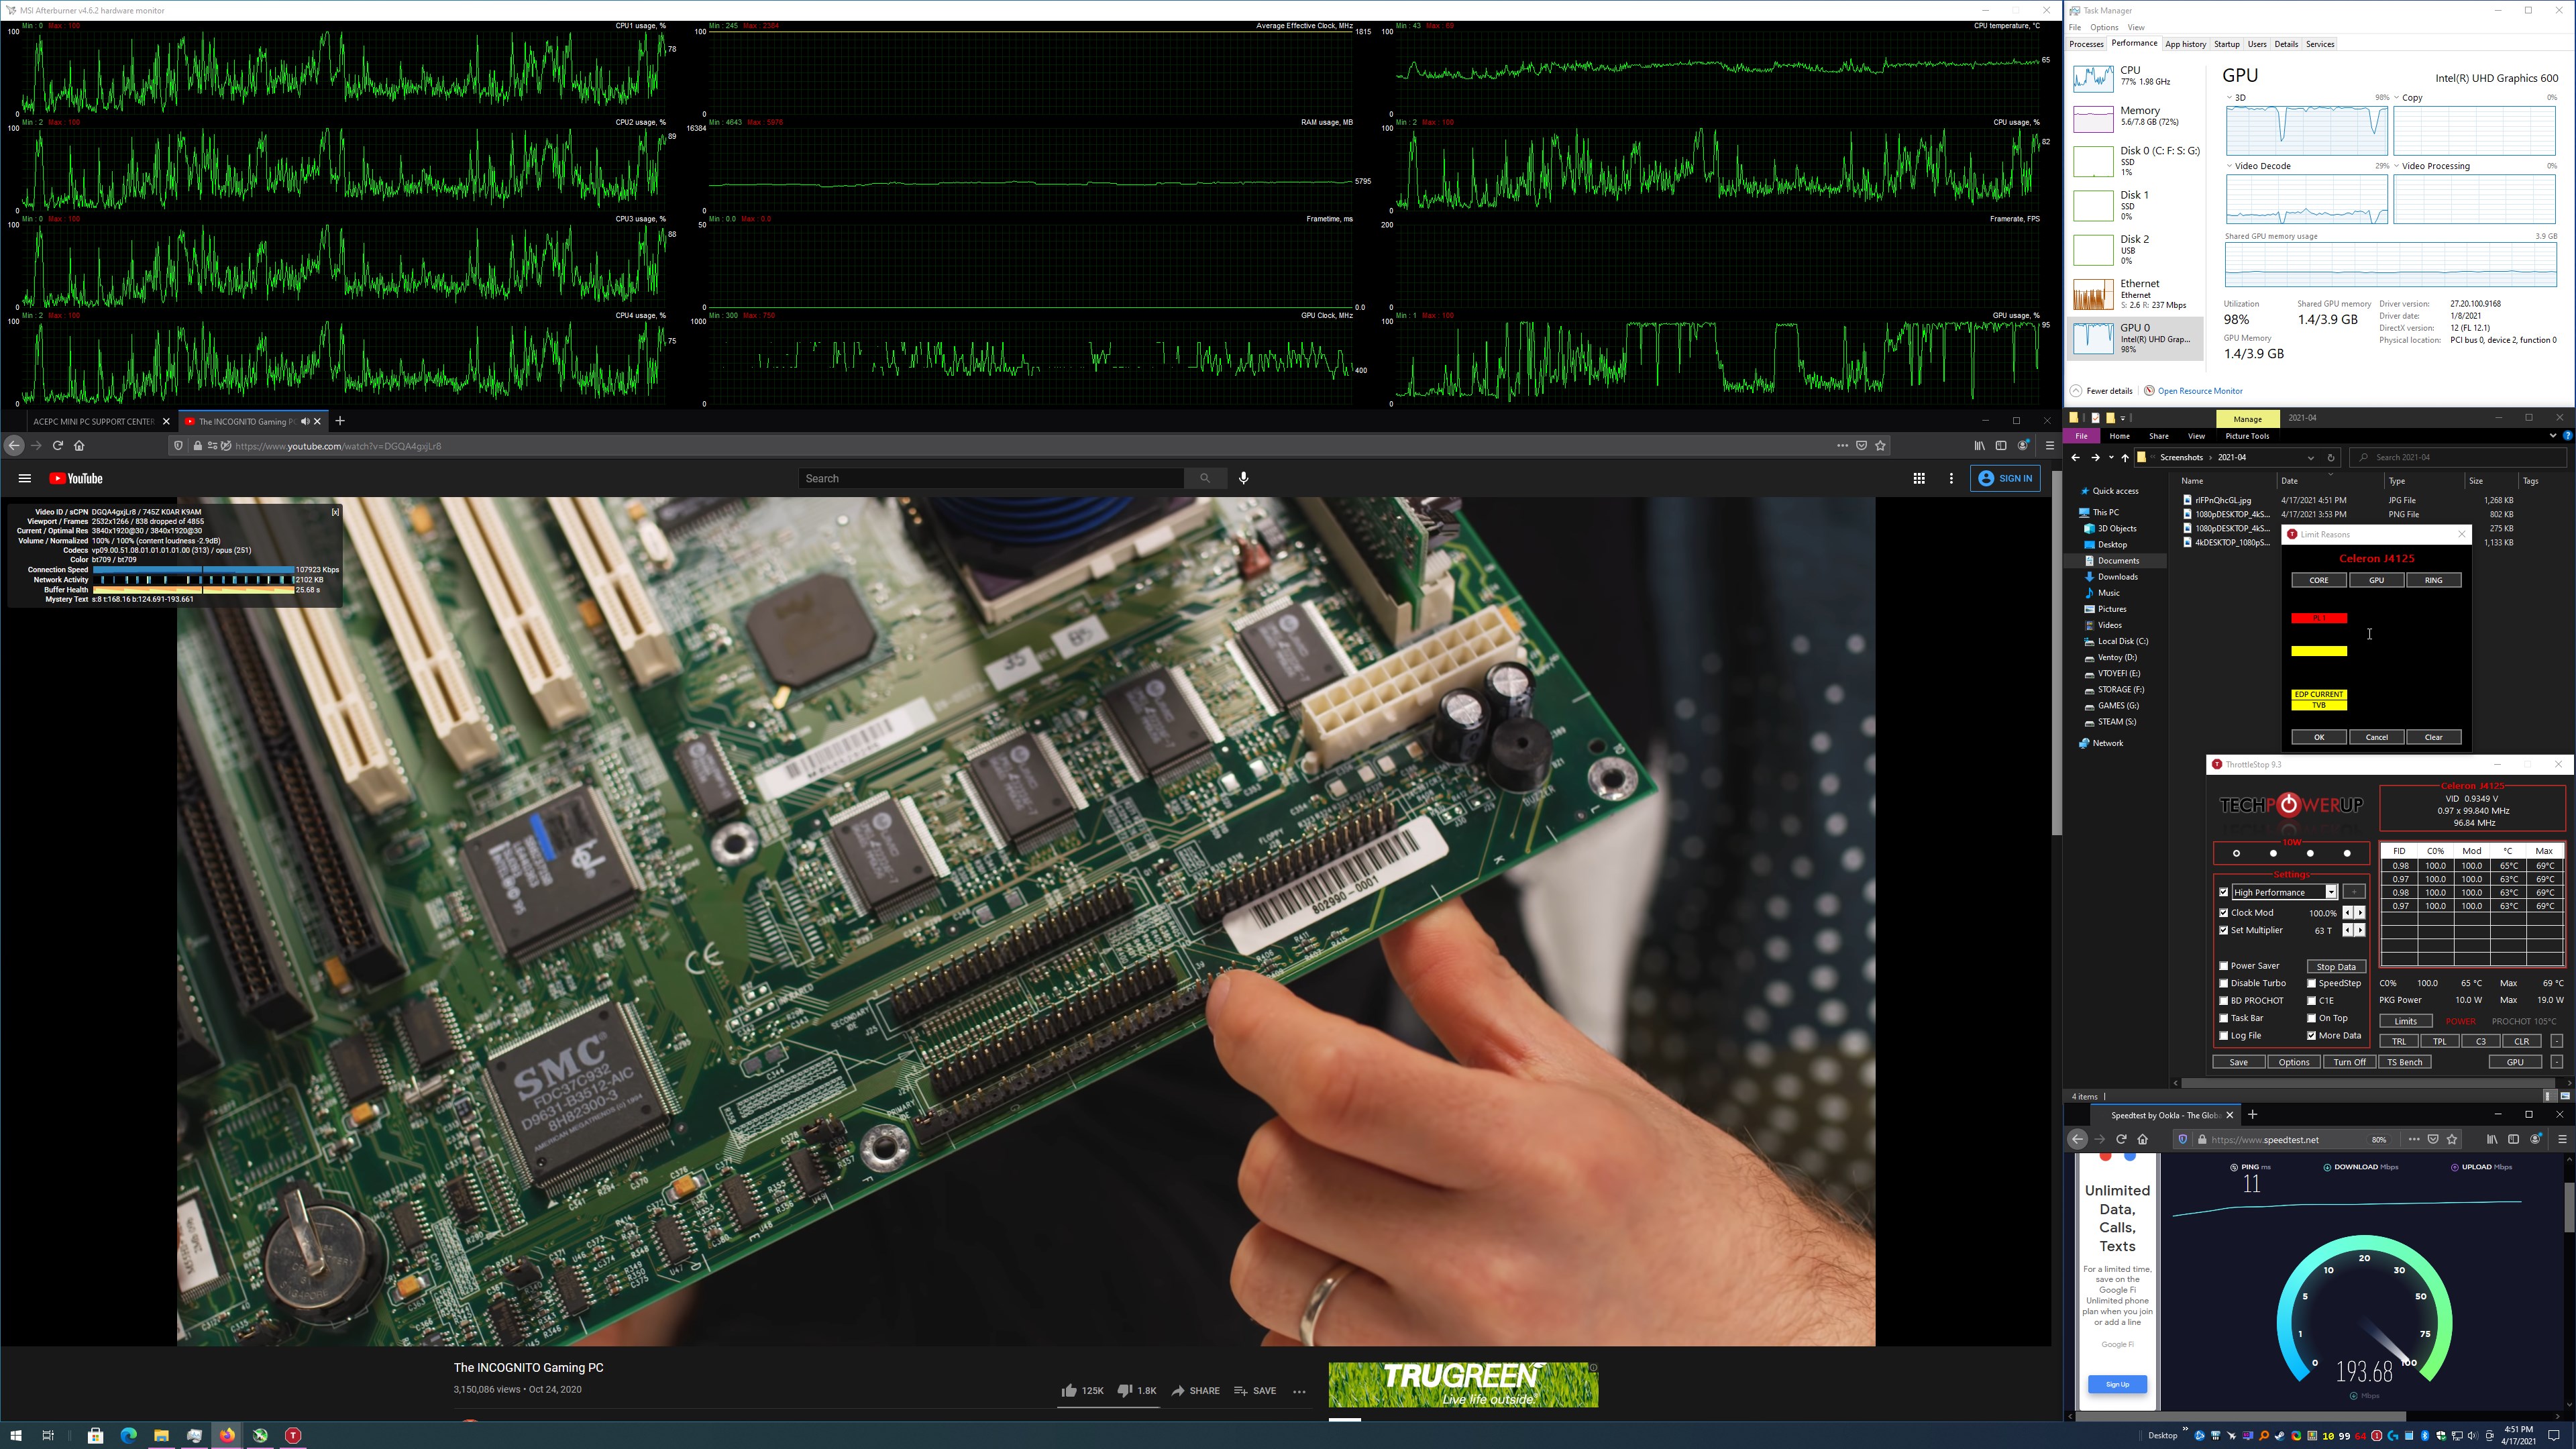2576x1449 pixels.
Task: Collapse Task Manager with Fewer details
Action: click(x=2101, y=391)
